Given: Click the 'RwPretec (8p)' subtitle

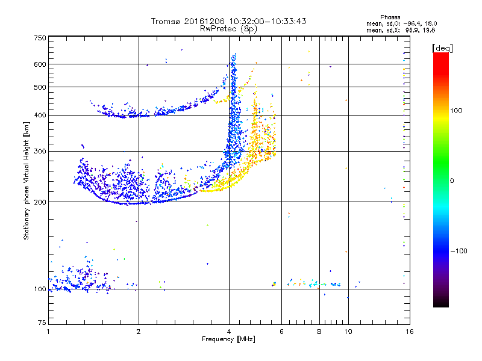Looking at the screenshot, I should click(x=228, y=29).
